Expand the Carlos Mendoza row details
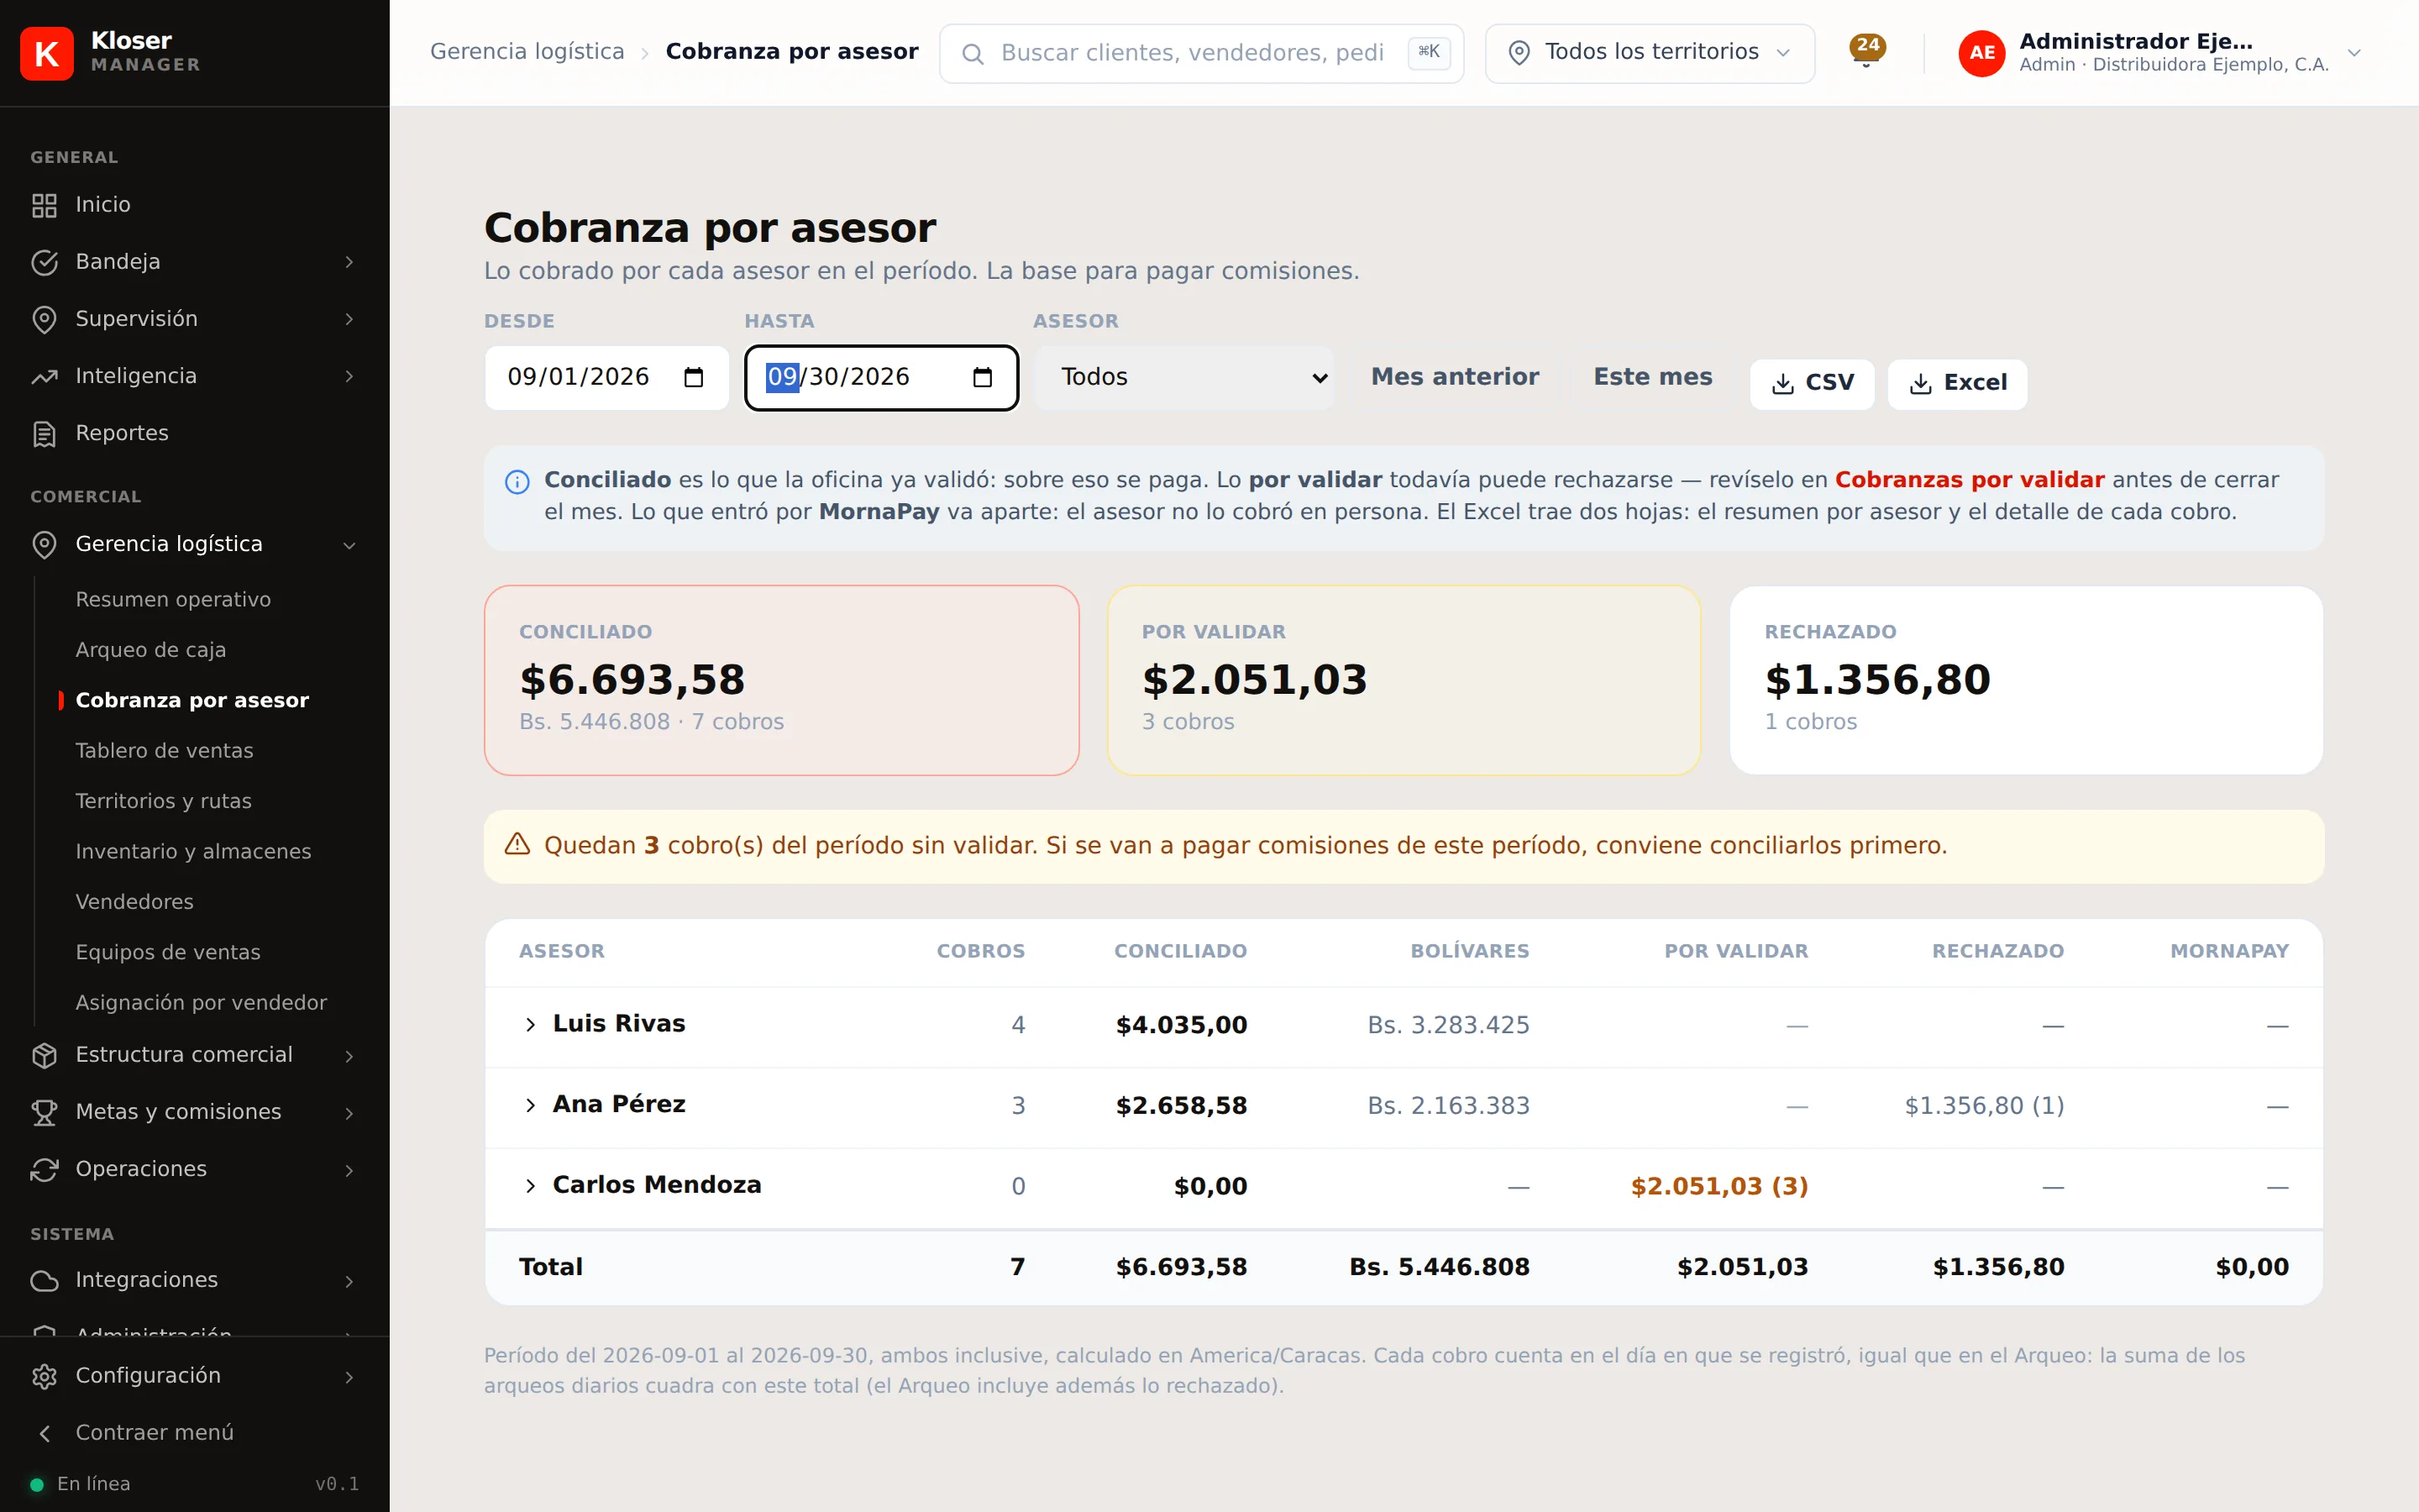The image size is (2419, 1512). pyautogui.click(x=531, y=1186)
